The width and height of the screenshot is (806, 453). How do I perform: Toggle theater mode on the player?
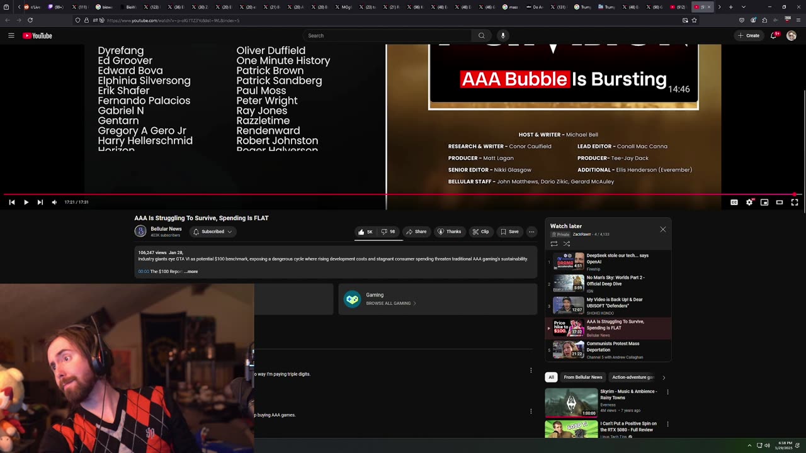780,202
